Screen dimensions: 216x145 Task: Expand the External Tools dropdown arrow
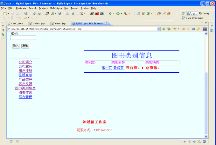click(x=129, y=13)
